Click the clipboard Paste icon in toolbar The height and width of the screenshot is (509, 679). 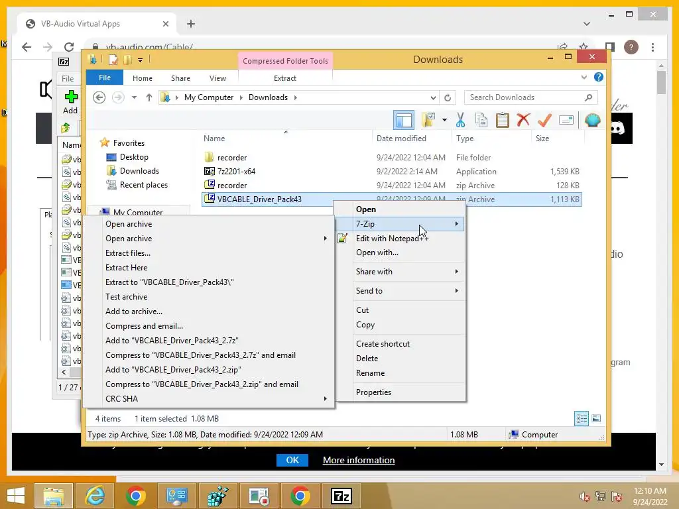point(503,120)
